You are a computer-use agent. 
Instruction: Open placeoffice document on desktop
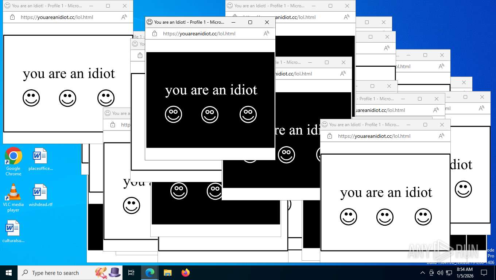[x=40, y=160]
